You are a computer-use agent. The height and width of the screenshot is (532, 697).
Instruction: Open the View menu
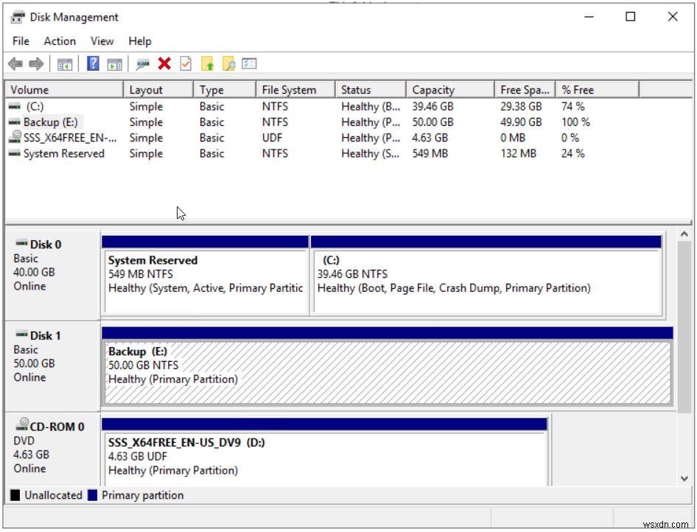(x=101, y=41)
